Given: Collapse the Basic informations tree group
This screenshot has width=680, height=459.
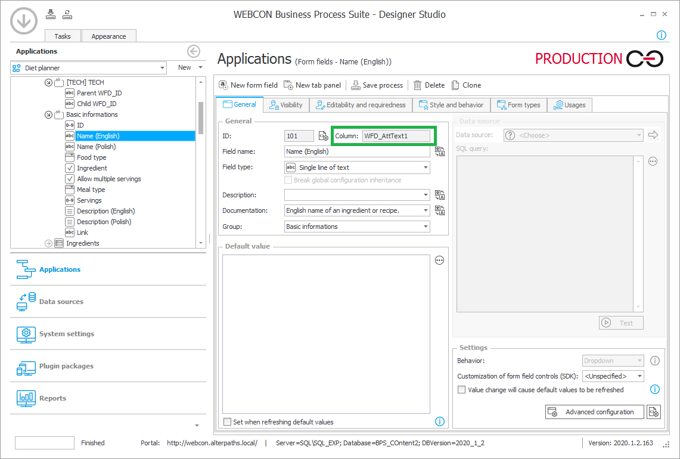Looking at the screenshot, I should (49, 114).
